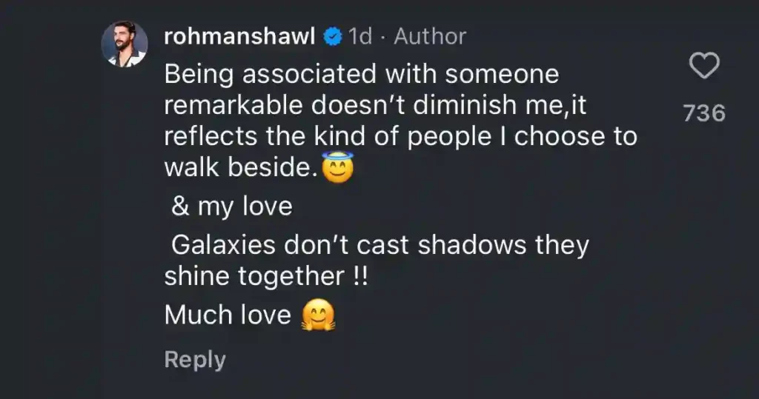This screenshot has height=399, width=759.
Task: Open the rohmanshawl username link
Action: coord(241,36)
